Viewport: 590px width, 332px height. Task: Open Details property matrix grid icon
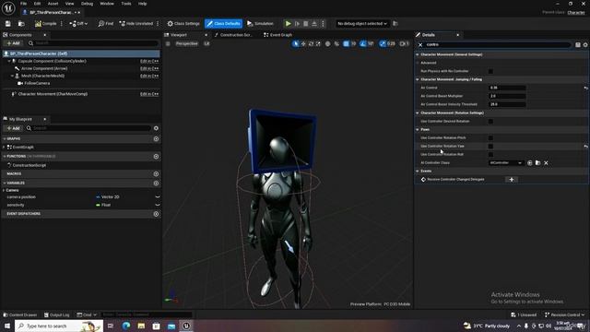click(x=578, y=45)
